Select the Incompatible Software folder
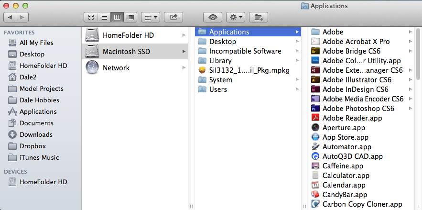Screen dimensions: 422x210 pos(248,51)
